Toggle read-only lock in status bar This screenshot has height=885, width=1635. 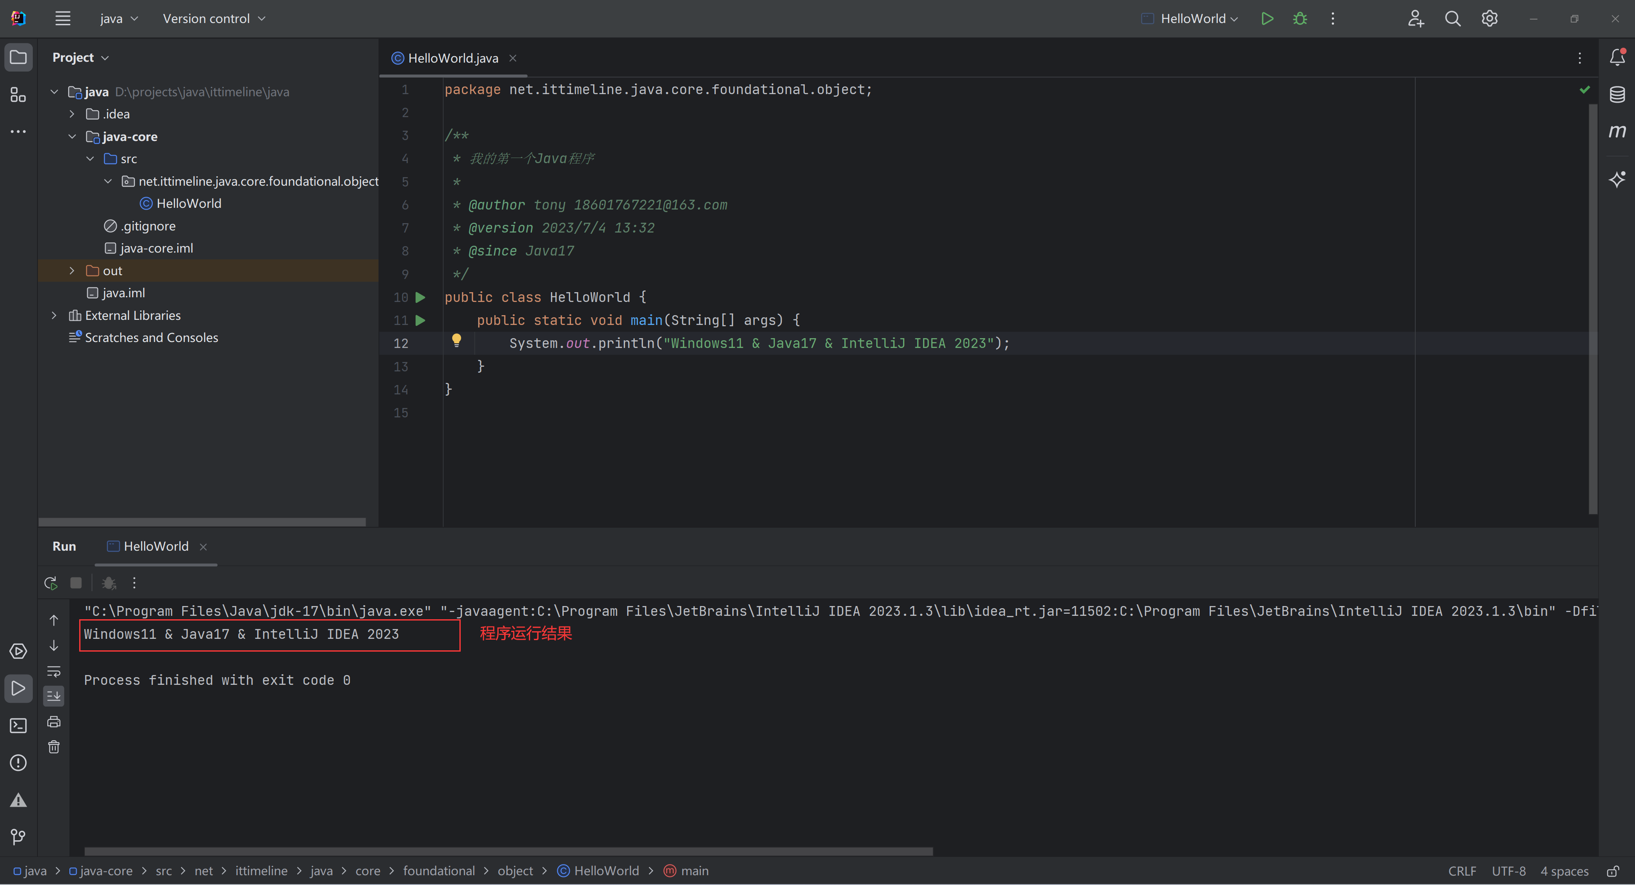[x=1613, y=871]
